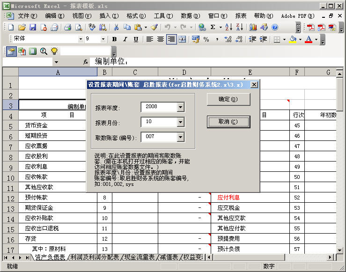The width and height of the screenshot is (346, 272).
Task: Increase decimal places
Action: click(x=228, y=39)
